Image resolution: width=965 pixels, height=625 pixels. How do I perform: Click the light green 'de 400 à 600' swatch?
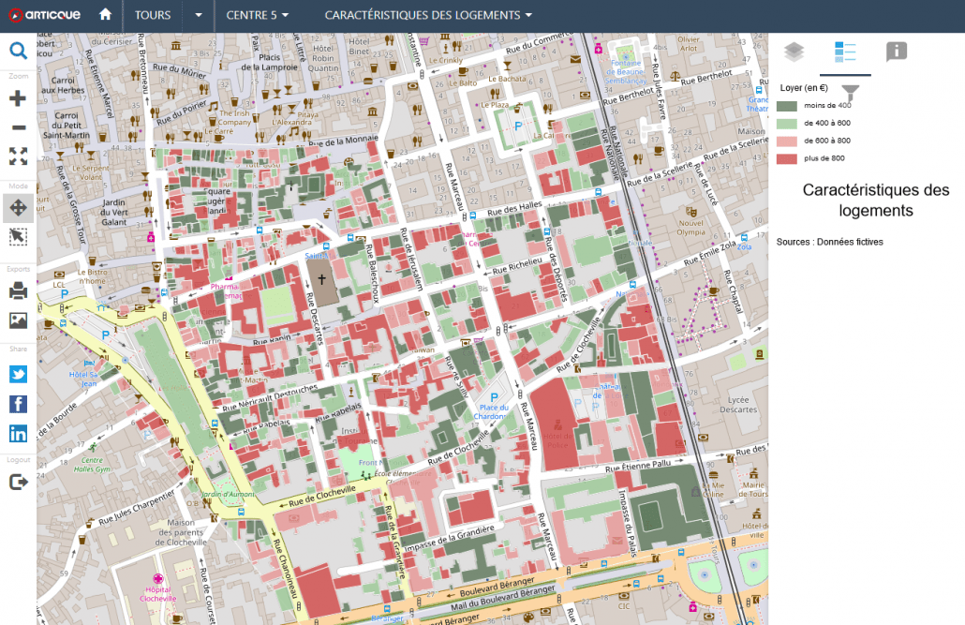click(787, 123)
